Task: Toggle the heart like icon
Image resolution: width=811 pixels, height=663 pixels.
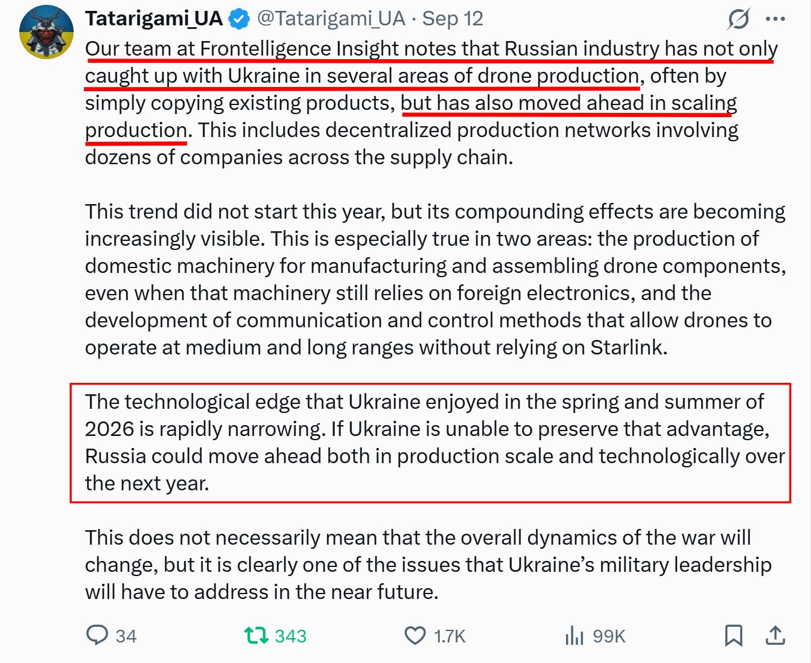Action: (415, 635)
